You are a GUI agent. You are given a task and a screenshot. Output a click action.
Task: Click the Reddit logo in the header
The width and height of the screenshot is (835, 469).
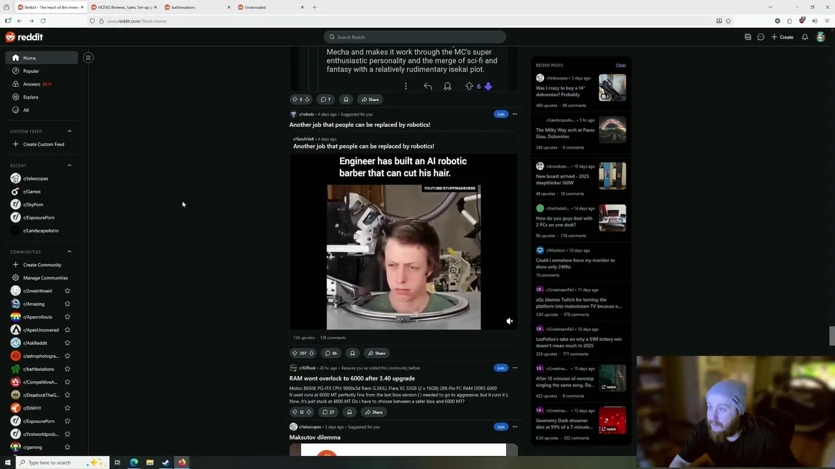pos(24,37)
